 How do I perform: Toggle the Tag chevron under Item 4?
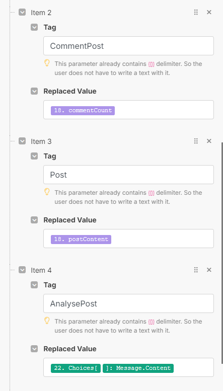[34, 285]
